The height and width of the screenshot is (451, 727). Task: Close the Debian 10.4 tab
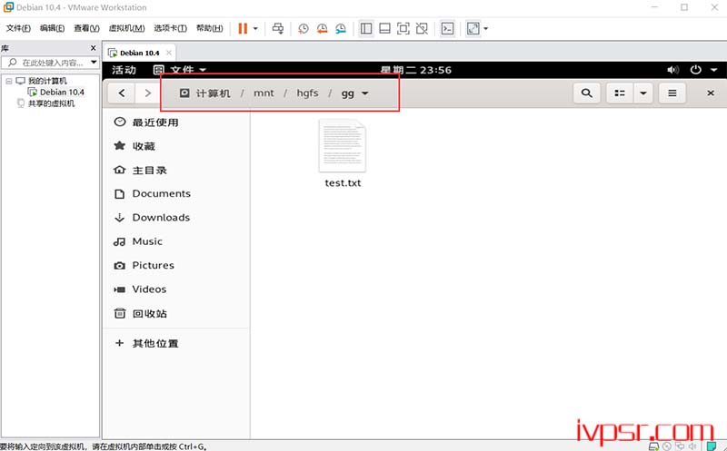click(x=169, y=53)
